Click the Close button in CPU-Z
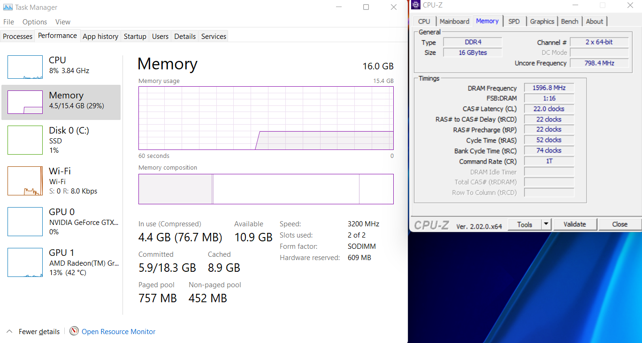The width and height of the screenshot is (642, 343). [619, 224]
